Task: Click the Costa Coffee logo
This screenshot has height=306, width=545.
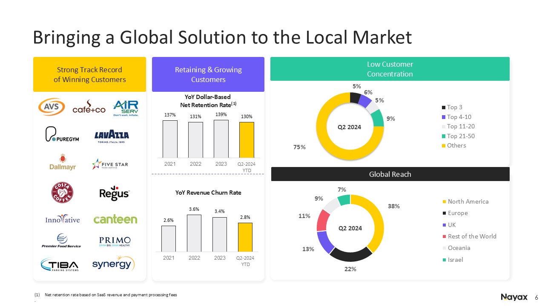Action: 62,193
